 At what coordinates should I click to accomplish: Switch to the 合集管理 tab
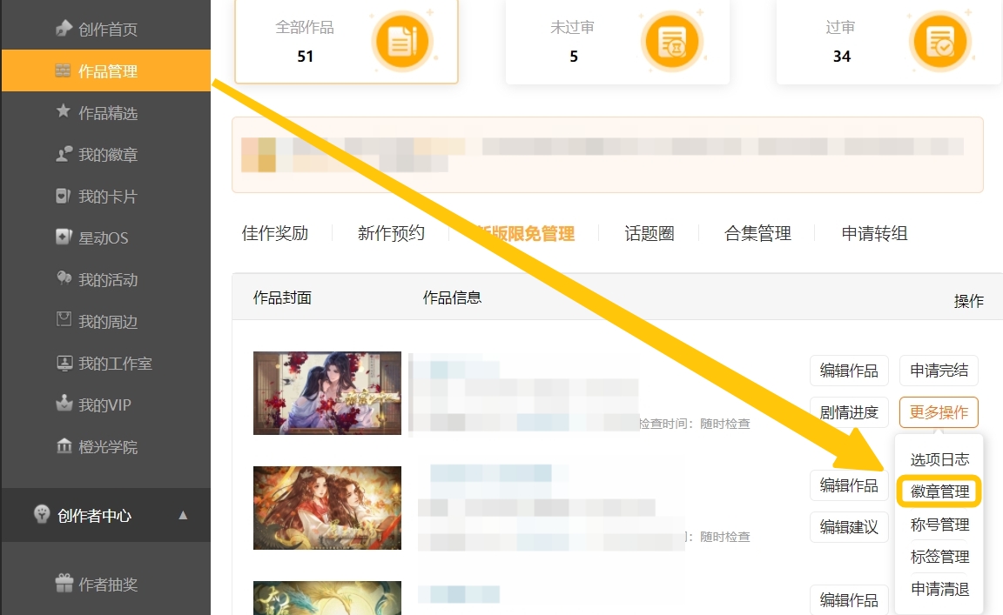coord(757,233)
